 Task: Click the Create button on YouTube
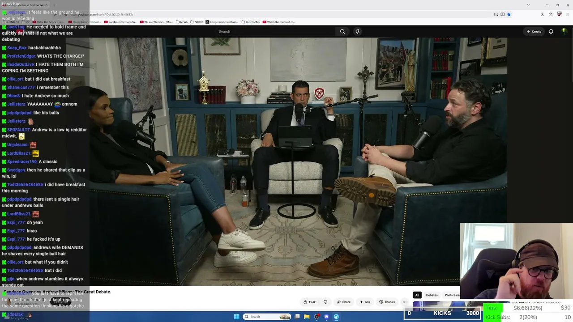(534, 31)
